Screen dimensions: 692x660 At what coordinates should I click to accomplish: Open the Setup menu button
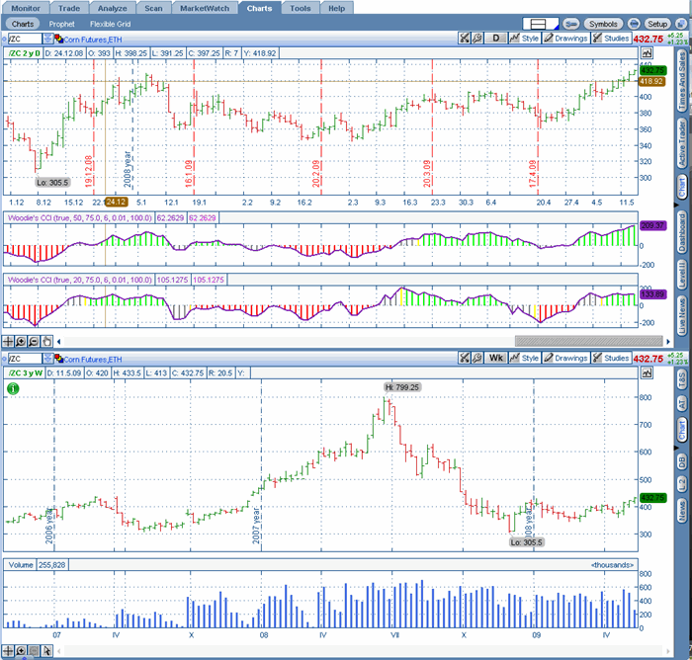click(x=656, y=23)
